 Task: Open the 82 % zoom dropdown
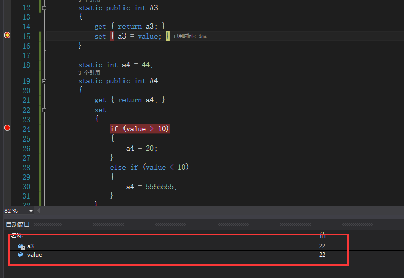31,211
